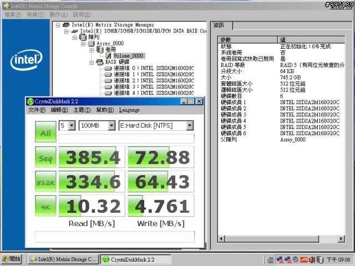
Task: Click the 開始 Start button
Action: click(x=12, y=259)
